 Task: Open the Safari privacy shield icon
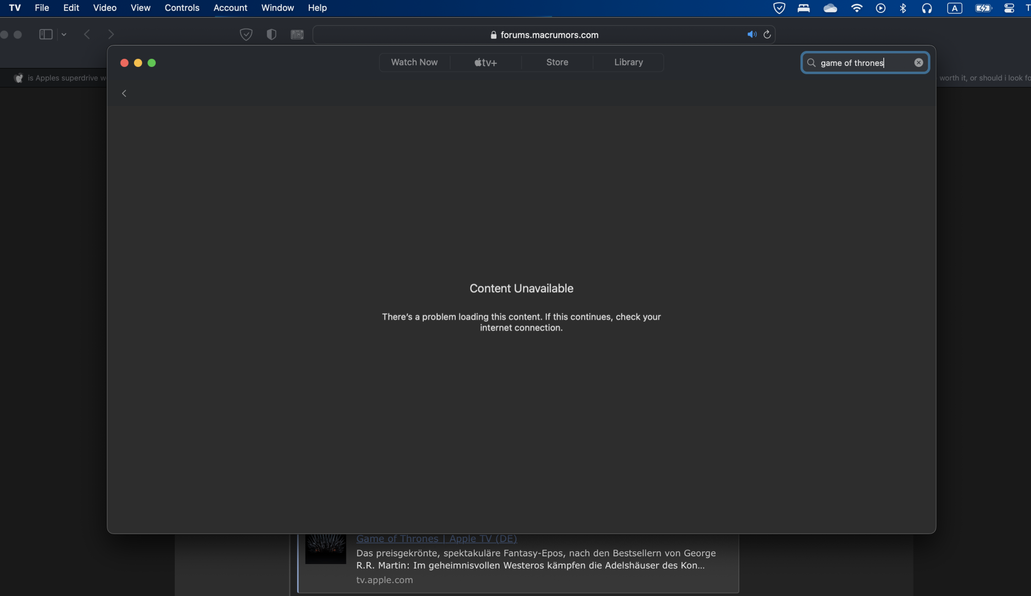pos(272,35)
